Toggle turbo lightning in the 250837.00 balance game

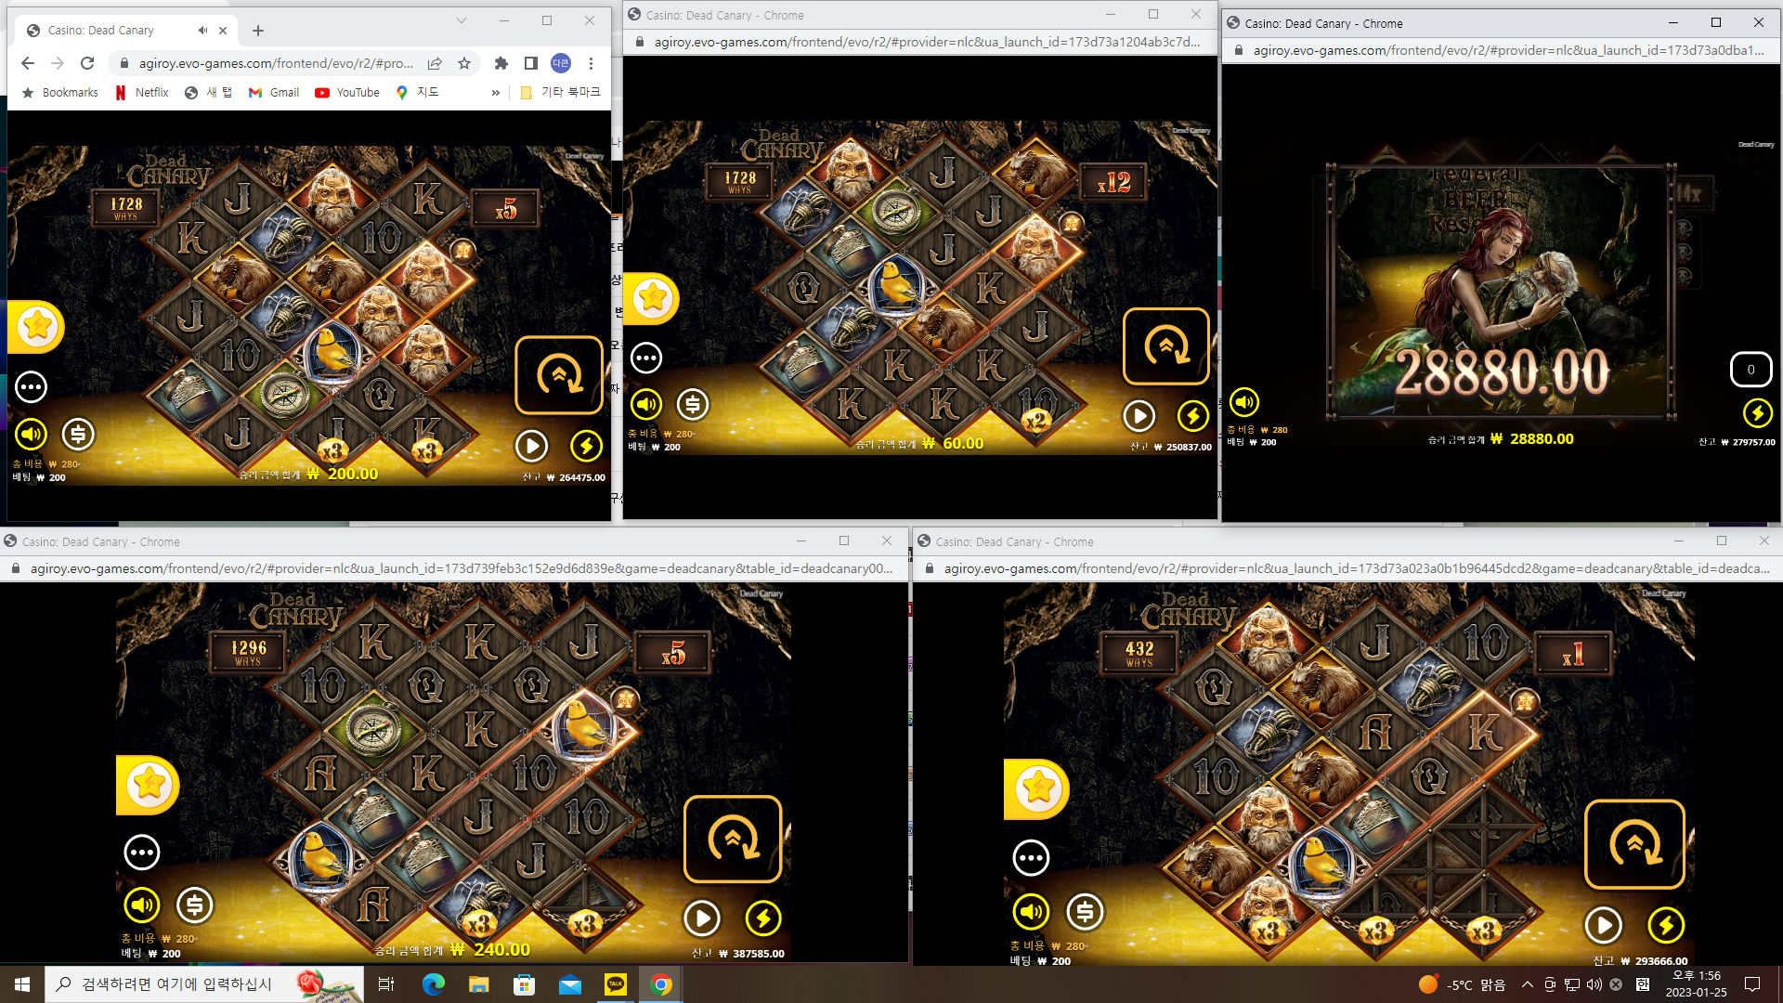pos(1193,416)
